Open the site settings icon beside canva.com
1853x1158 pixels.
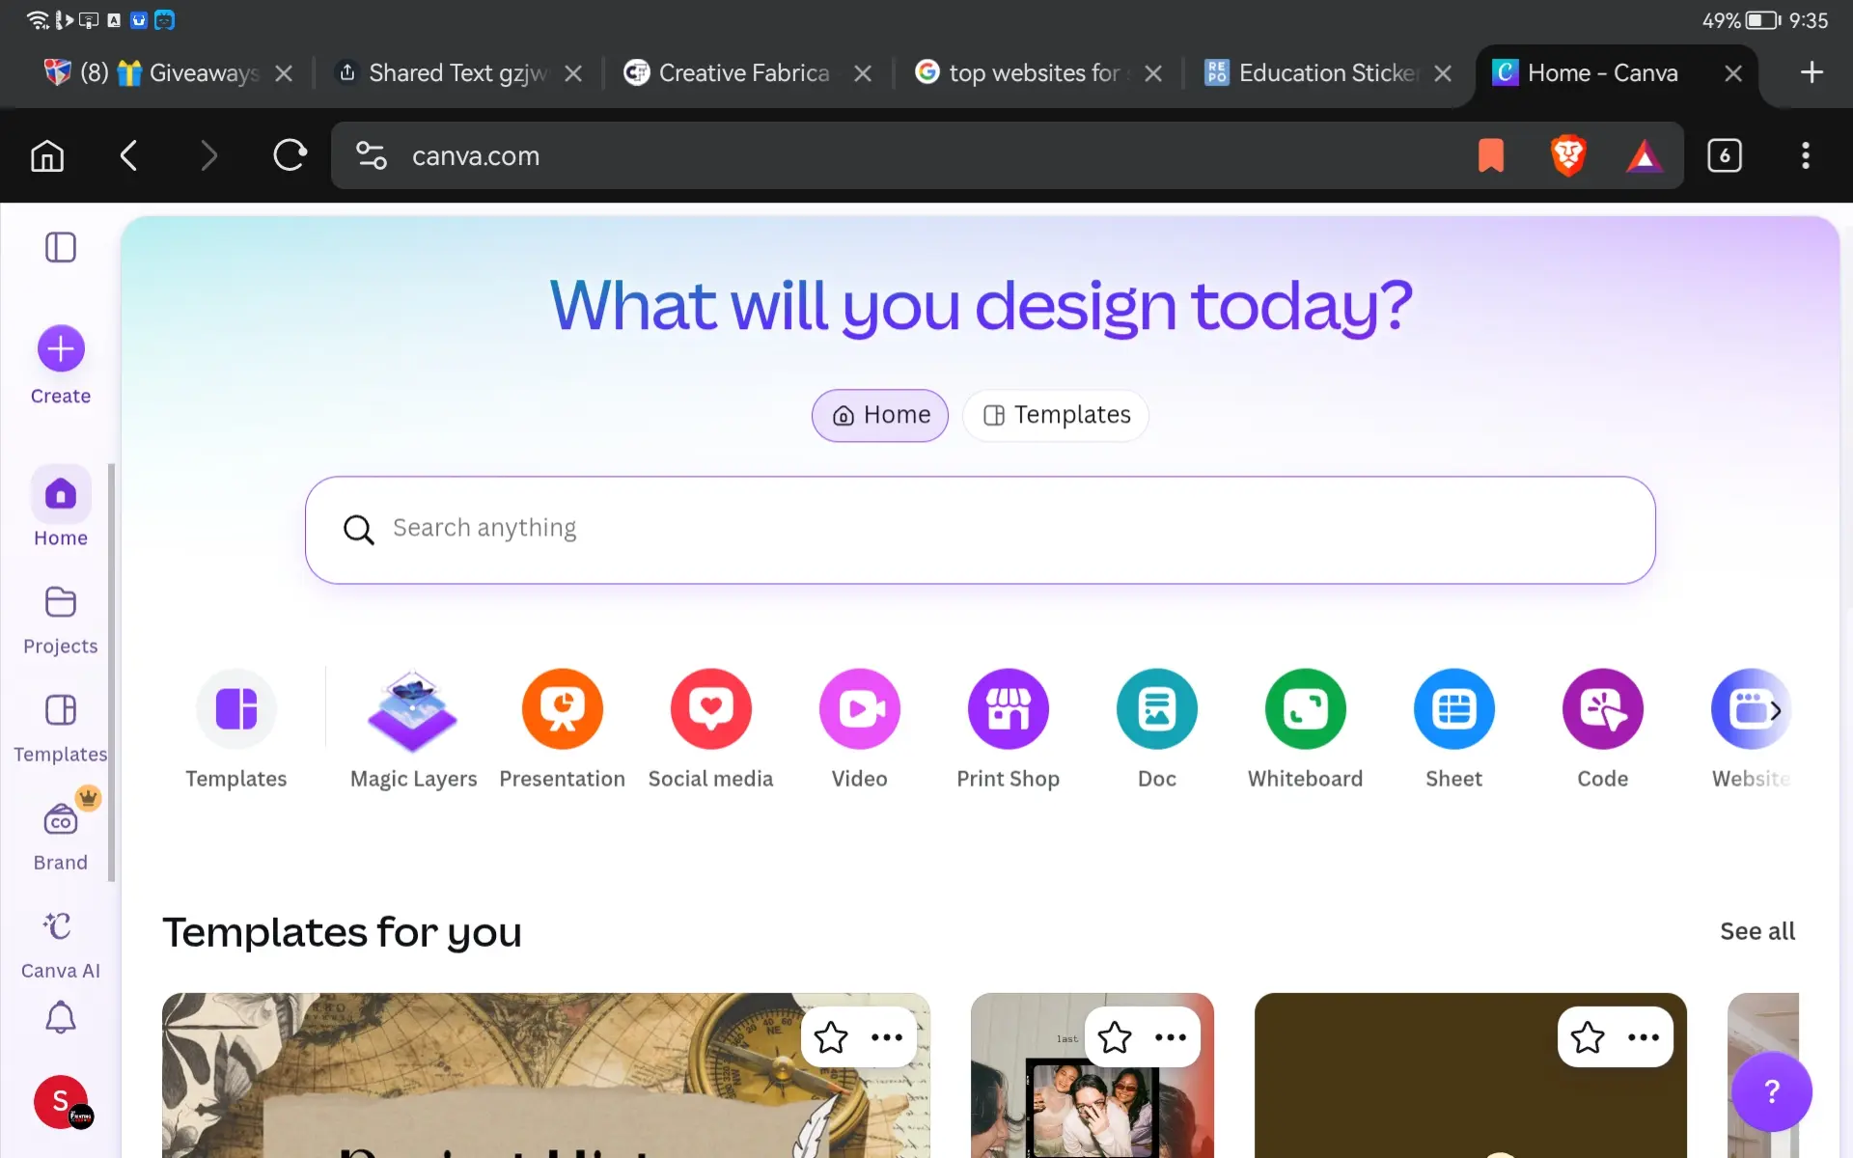coord(372,155)
